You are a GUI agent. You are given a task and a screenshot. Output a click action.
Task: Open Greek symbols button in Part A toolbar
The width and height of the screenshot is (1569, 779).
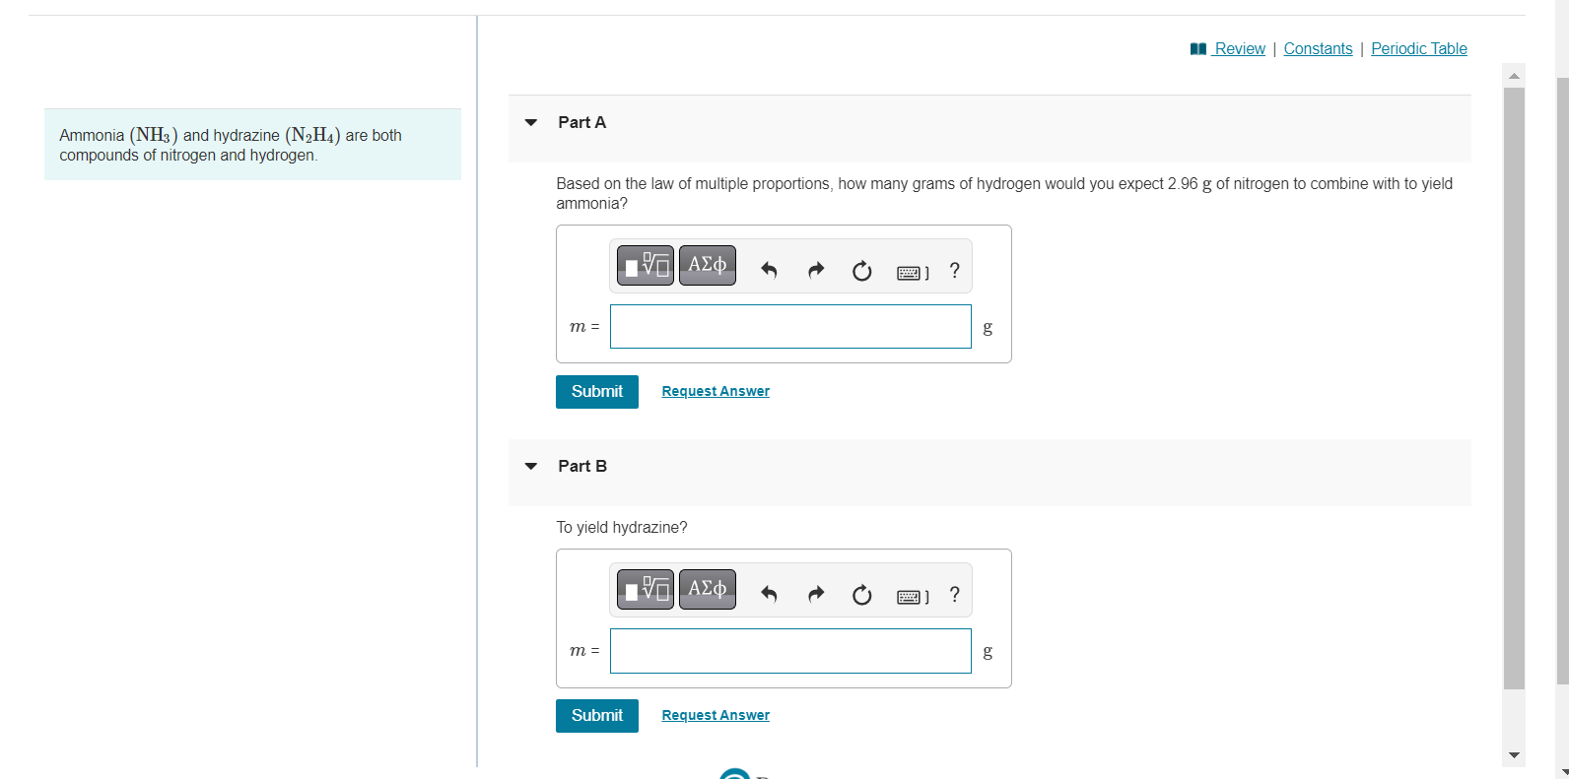tap(708, 265)
